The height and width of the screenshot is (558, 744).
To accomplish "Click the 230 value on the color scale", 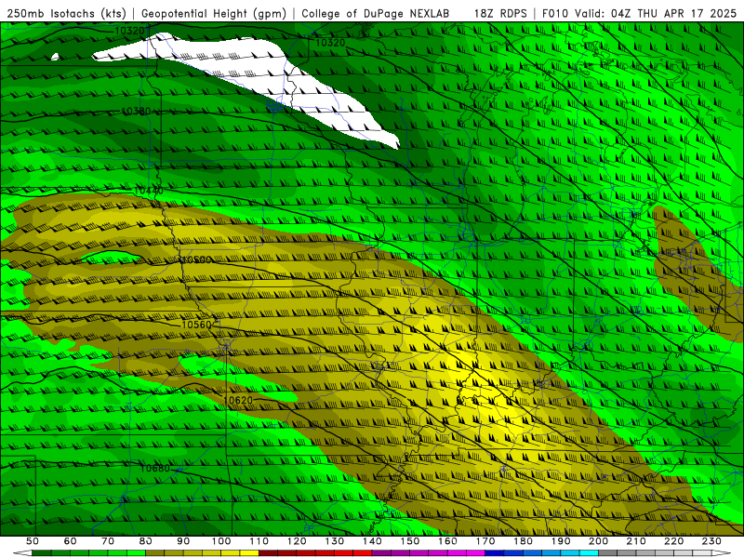I will click(x=712, y=541).
